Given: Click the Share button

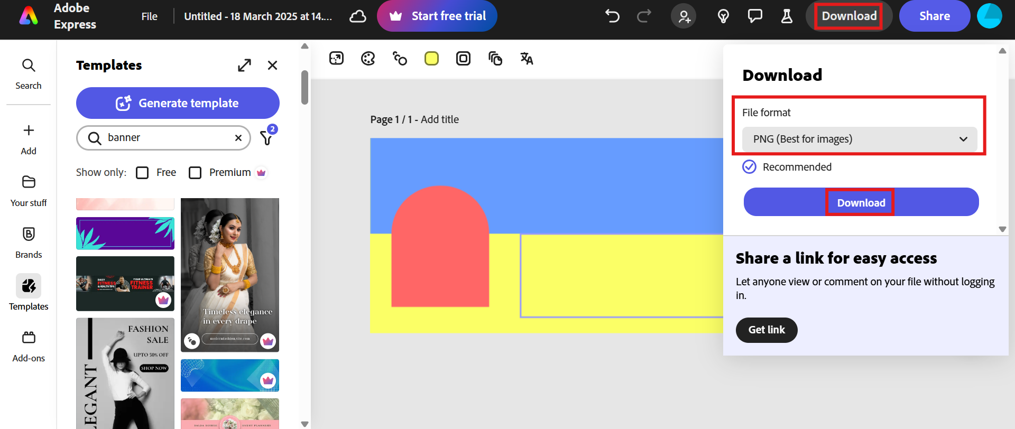Looking at the screenshot, I should tap(935, 16).
